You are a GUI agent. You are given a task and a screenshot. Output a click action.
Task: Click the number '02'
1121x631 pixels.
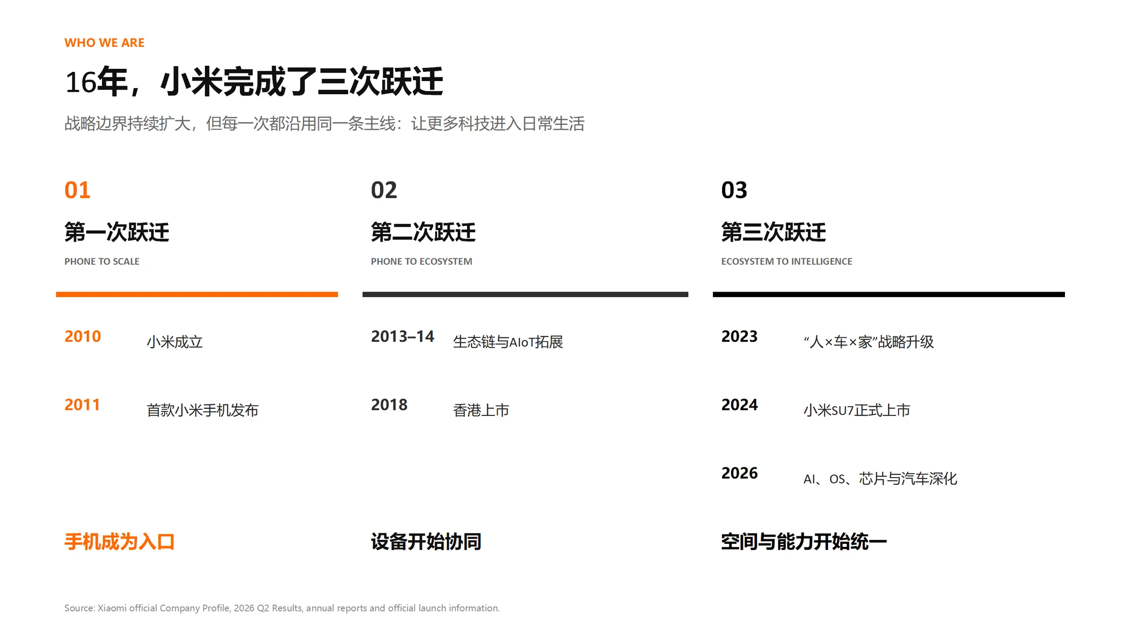coord(384,190)
